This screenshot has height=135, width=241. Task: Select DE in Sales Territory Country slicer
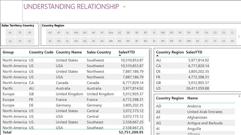[20, 33]
